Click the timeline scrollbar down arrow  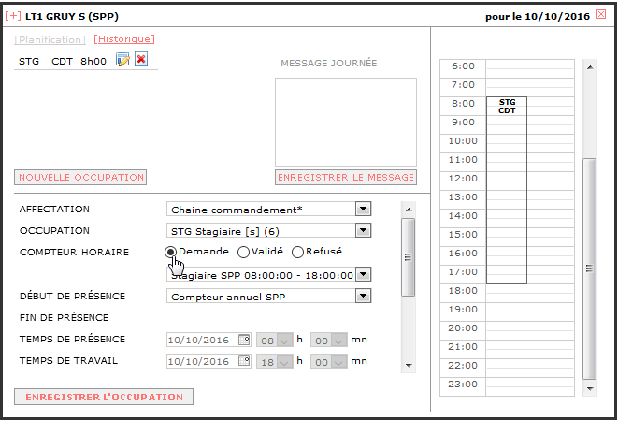[x=590, y=388]
